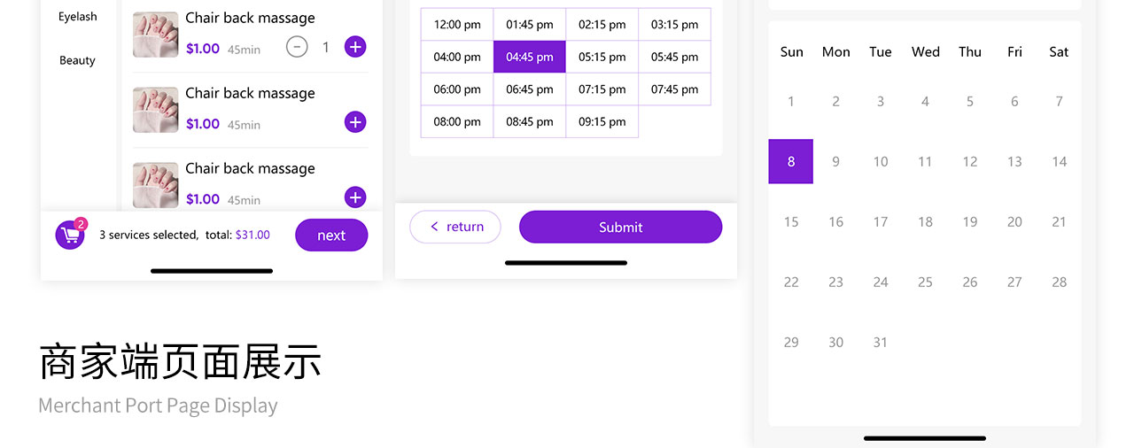Screen dimensions: 1134x448
Task: Open the shopping cart icon with badge
Action: (x=70, y=235)
